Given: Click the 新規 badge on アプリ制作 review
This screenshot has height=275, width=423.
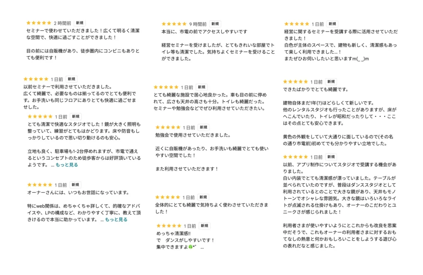Looking at the screenshot, I should [x=331, y=157].
